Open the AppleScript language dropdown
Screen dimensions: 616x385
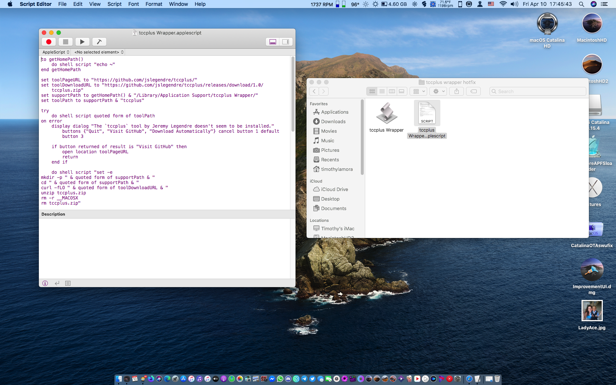tap(56, 52)
